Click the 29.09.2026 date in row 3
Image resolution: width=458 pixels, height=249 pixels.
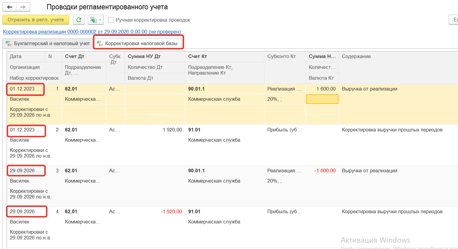[x=26, y=171]
